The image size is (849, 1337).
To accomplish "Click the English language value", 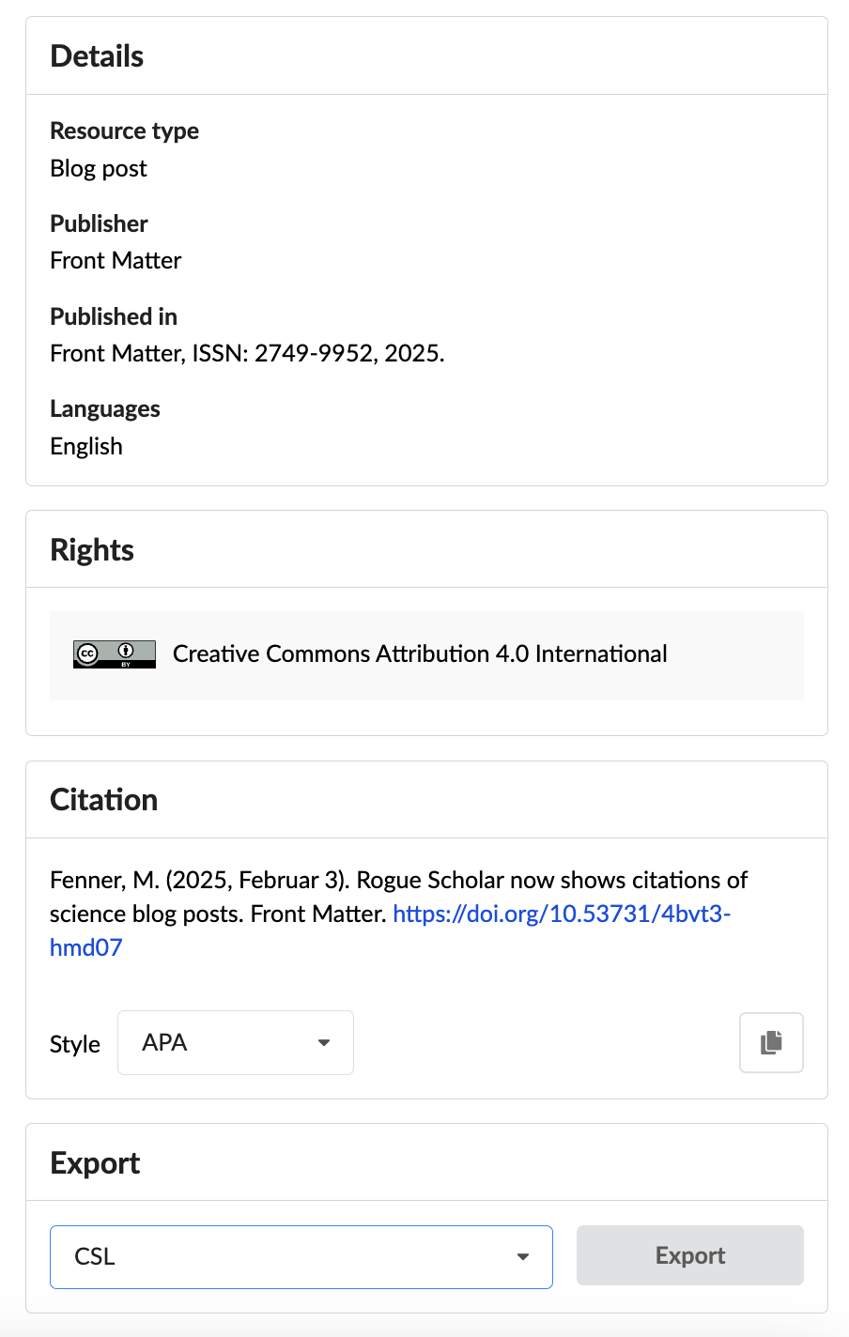I will pyautogui.click(x=86, y=446).
